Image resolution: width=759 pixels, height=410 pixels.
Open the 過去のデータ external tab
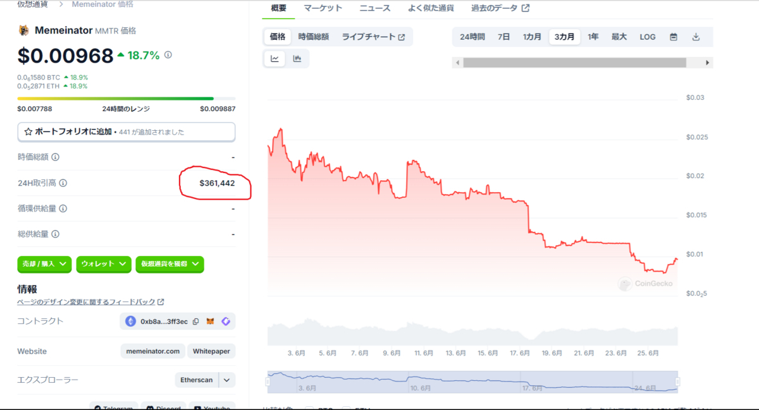(500, 8)
